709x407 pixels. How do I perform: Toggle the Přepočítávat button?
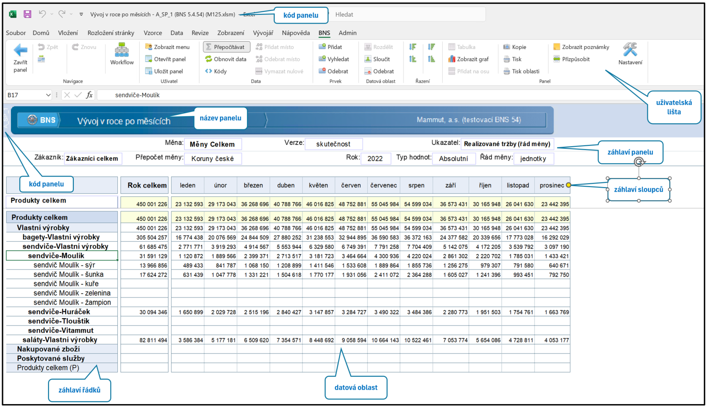[227, 47]
